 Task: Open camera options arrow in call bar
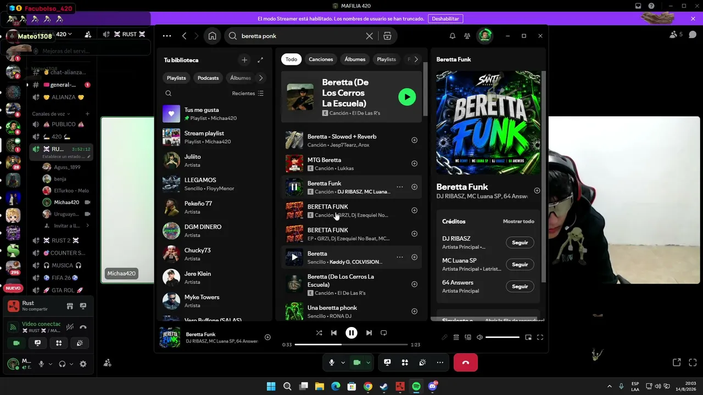pos(368,363)
